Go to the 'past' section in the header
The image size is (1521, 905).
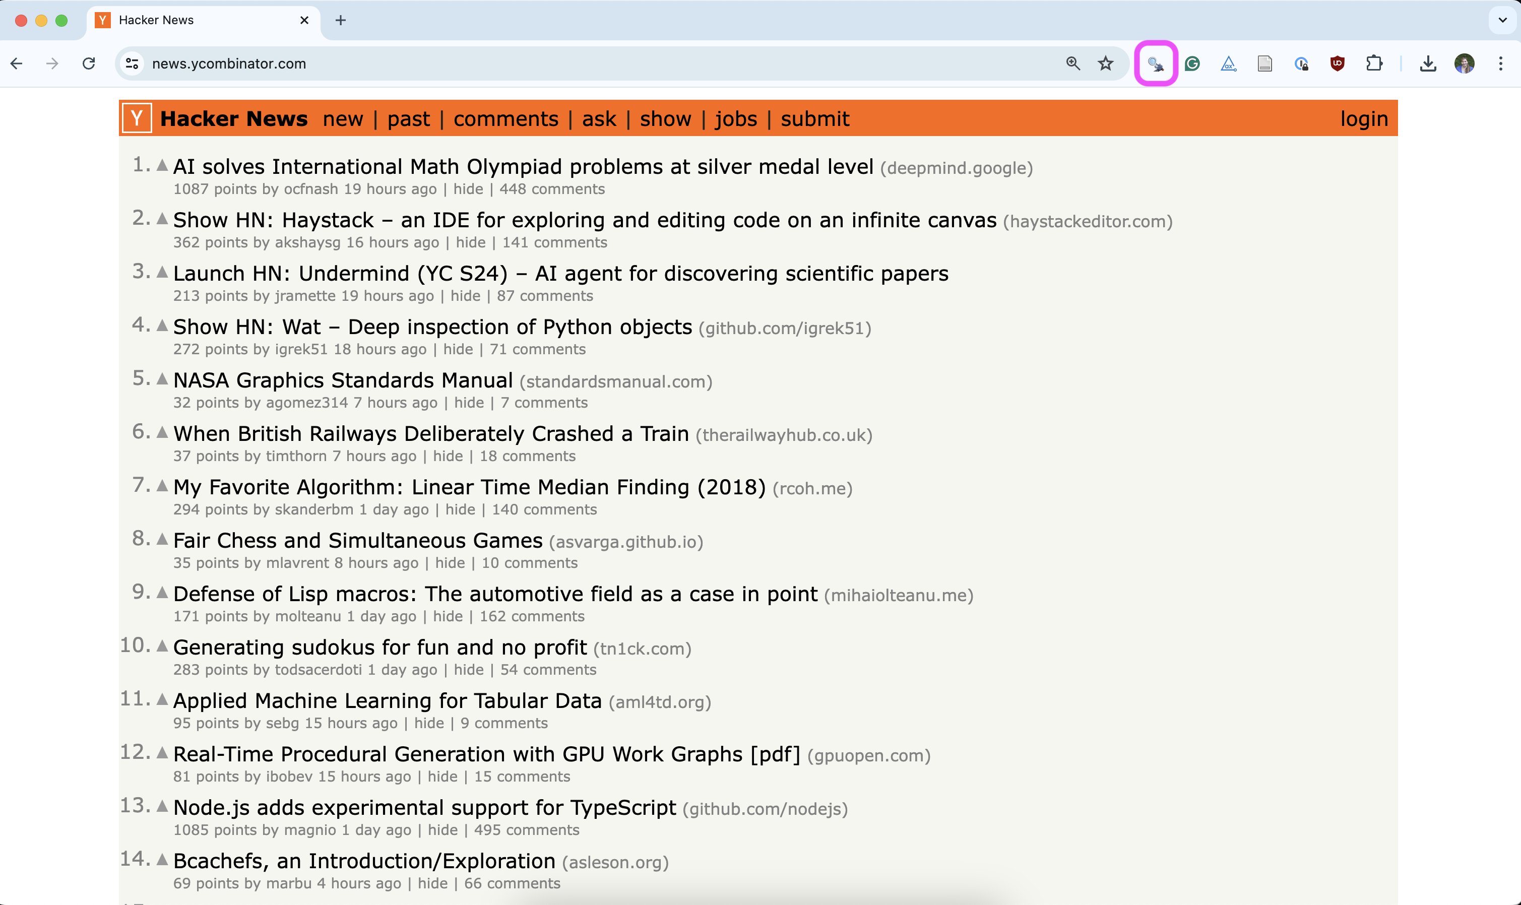click(409, 119)
